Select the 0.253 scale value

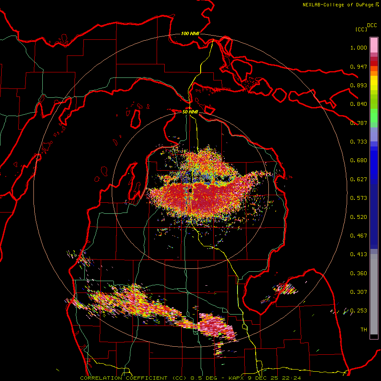pos(359,311)
